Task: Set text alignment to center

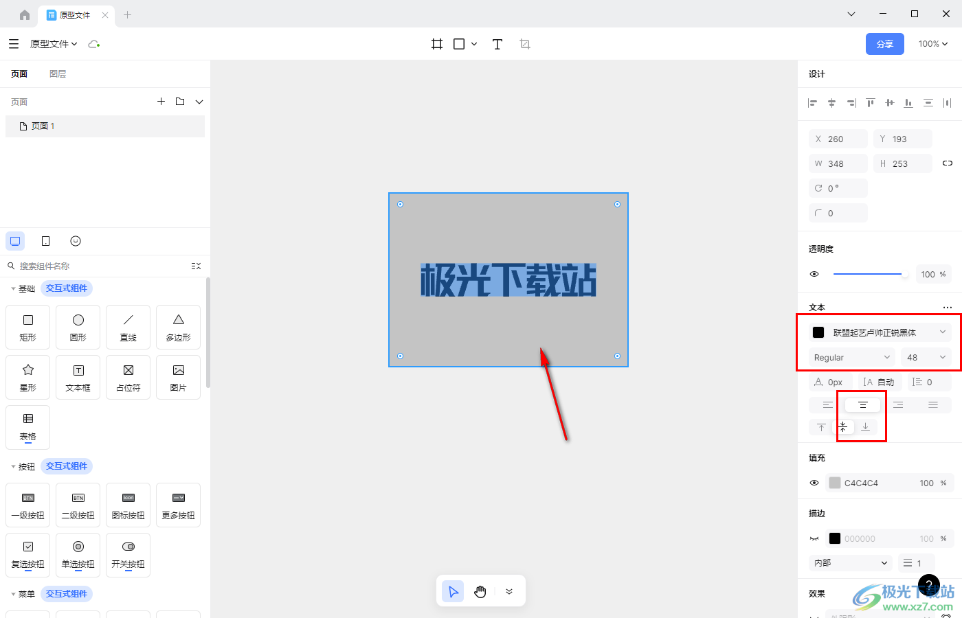Action: pos(863,405)
